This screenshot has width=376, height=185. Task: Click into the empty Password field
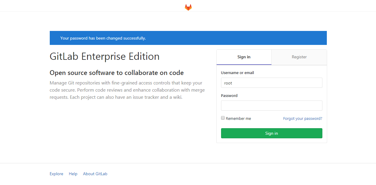[x=271, y=106]
